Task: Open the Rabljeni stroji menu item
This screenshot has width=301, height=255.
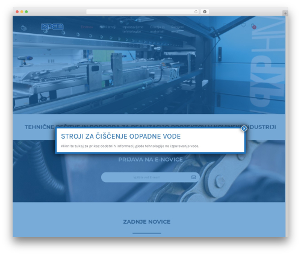Action: pyautogui.click(x=177, y=29)
